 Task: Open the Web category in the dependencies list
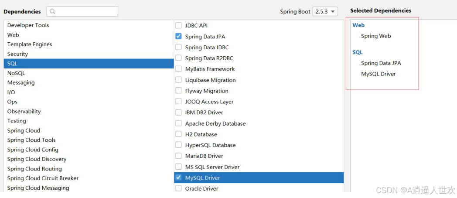tap(89, 35)
